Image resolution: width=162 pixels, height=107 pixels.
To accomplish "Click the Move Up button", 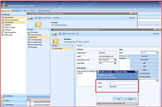I will point(145,56).
